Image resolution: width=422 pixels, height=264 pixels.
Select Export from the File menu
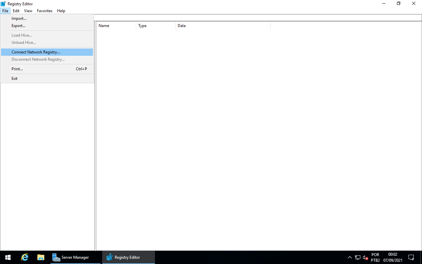click(x=18, y=26)
